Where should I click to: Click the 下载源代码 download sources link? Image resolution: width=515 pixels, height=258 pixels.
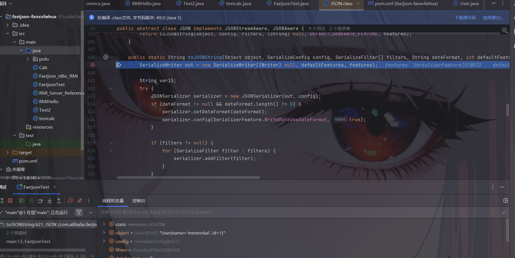[465, 18]
